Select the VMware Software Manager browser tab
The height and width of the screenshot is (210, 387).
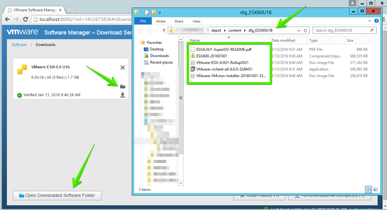(35, 10)
